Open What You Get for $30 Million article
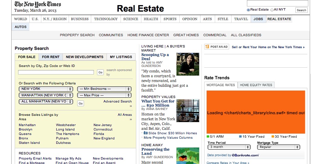The height and width of the screenshot is (164, 321). [158, 103]
